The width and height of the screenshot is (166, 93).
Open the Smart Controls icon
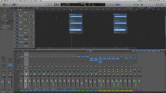click(x=12, y=5)
